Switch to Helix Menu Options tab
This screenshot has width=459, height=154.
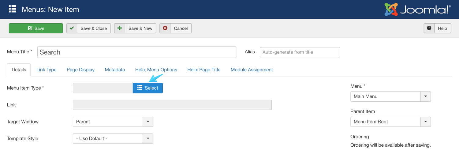(x=156, y=69)
